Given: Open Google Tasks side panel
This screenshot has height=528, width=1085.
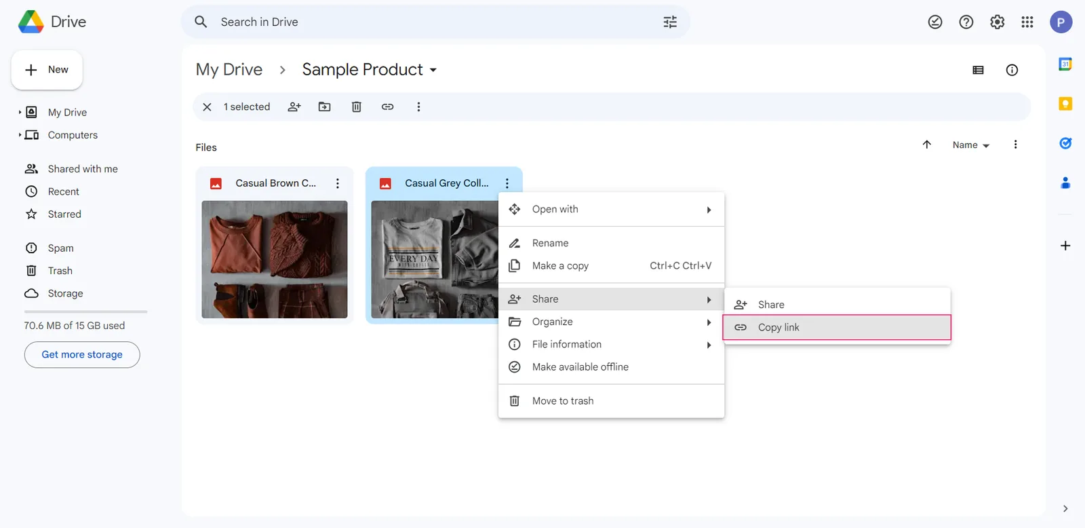Looking at the screenshot, I should (1065, 143).
